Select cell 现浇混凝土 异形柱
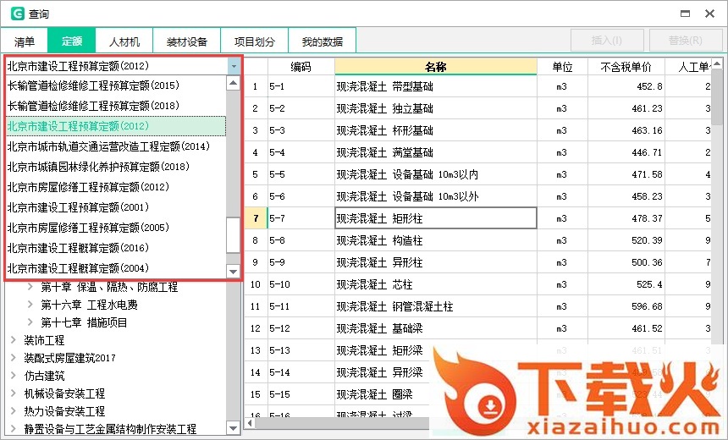 pyautogui.click(x=435, y=262)
